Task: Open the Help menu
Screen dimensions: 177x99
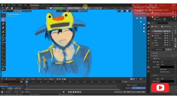Action: click(x=25, y=5)
